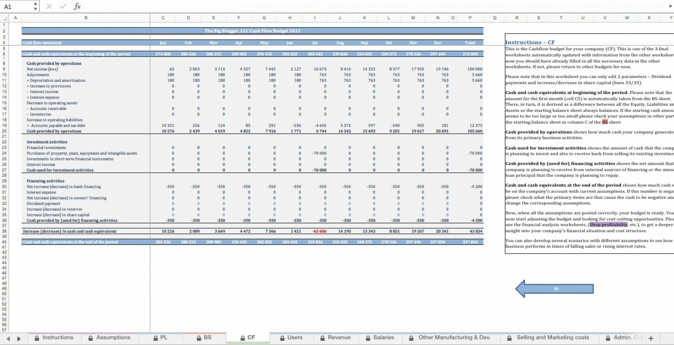Click the lock icon on Other Manufacturing tab
The image size is (674, 345).
[411, 338]
